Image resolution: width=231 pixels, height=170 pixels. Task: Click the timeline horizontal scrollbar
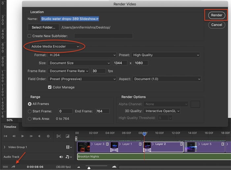pos(175,167)
